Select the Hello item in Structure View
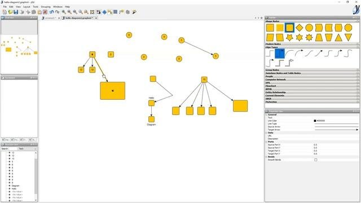Viewport: 361px width, 203px height. 14,189
